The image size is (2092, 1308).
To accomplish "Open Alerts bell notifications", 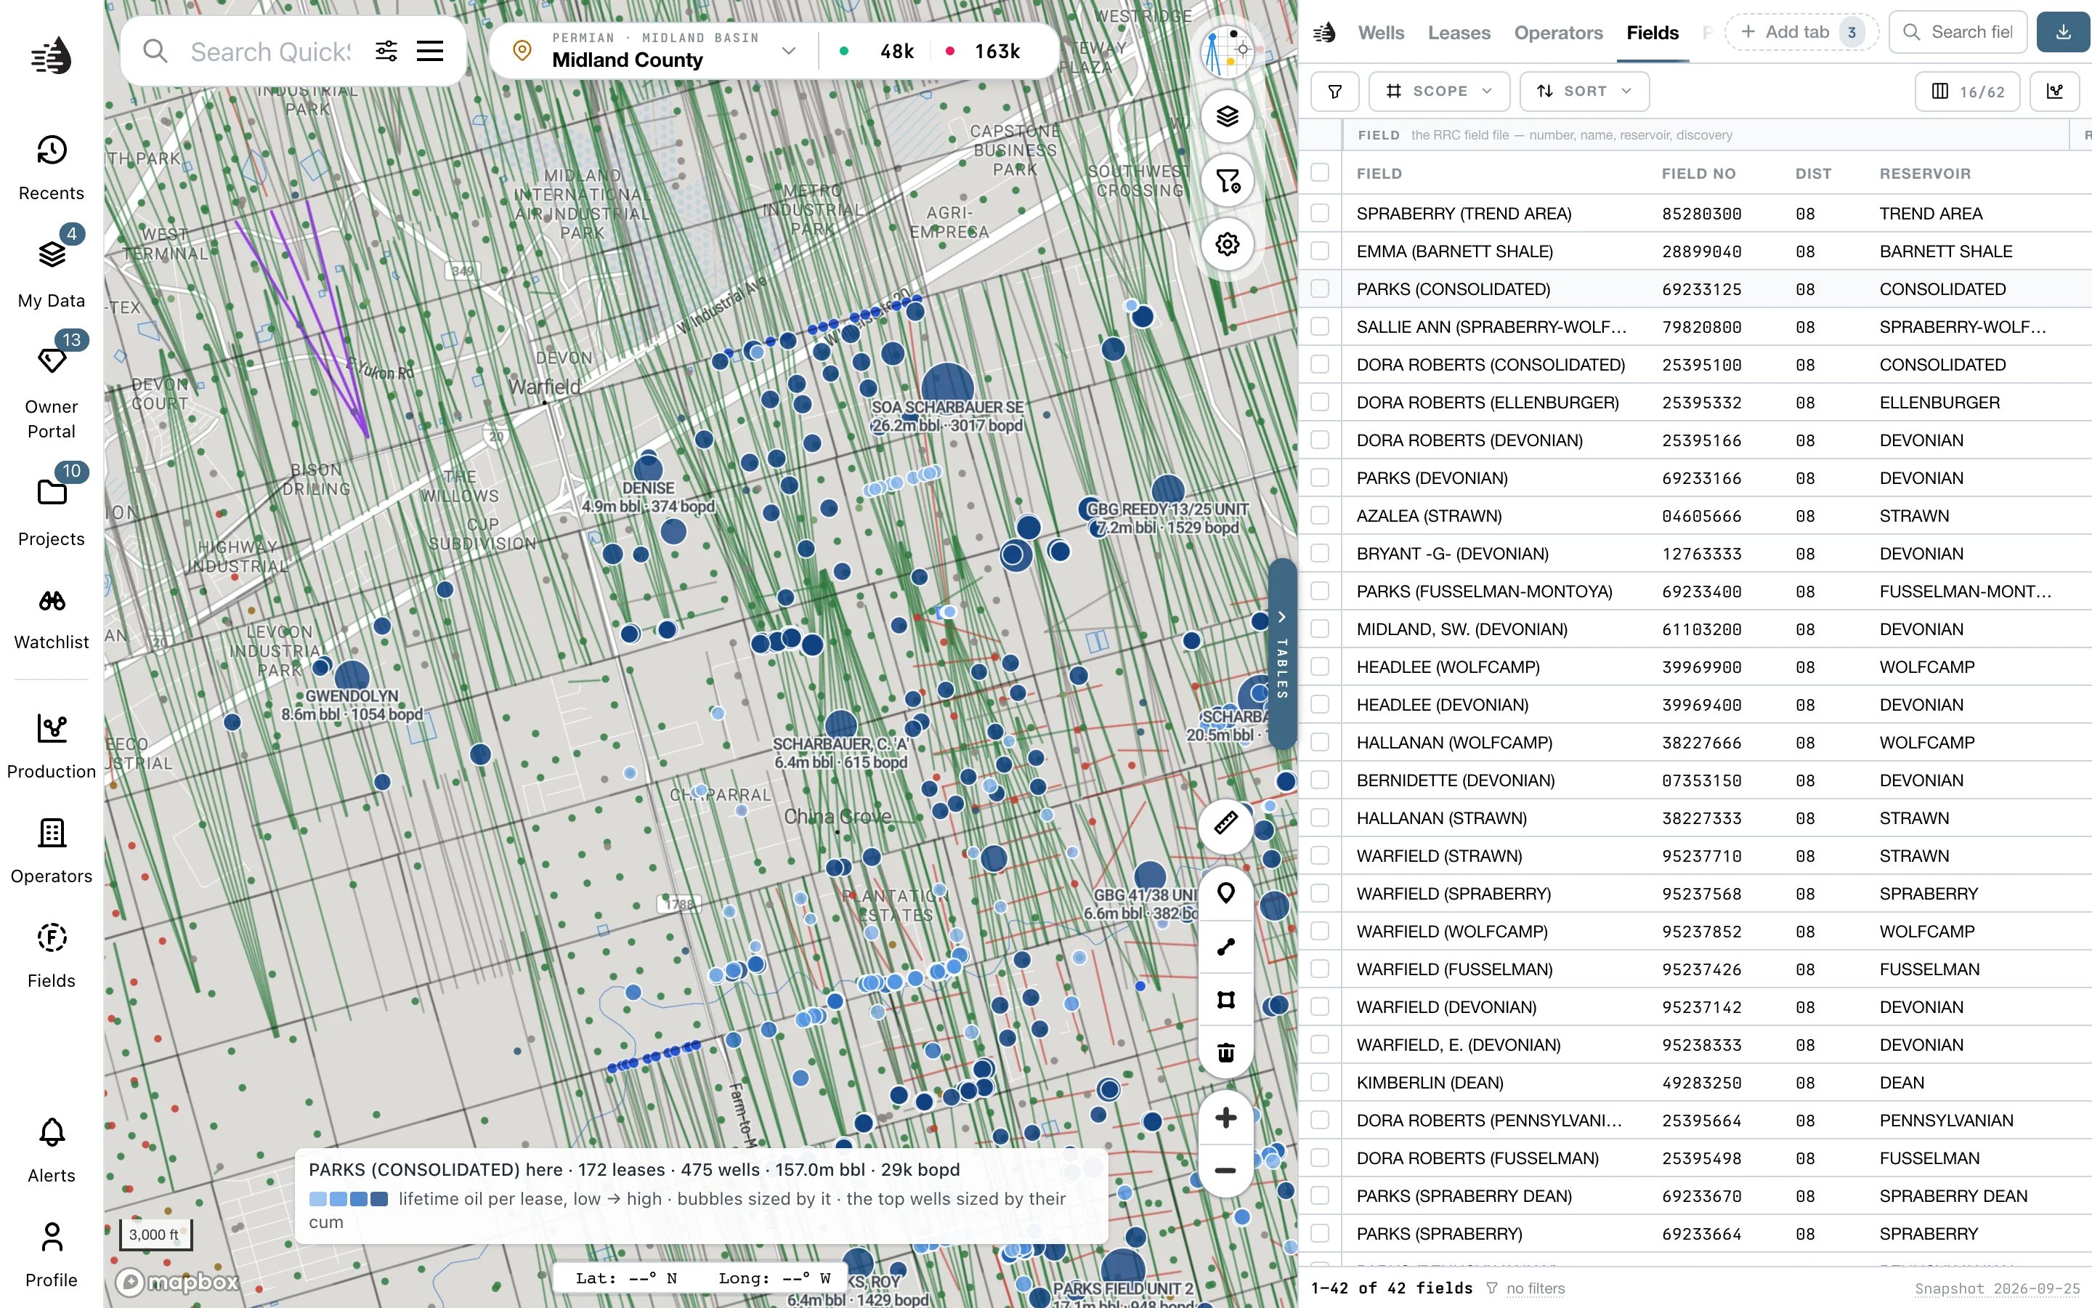I will coord(51,1150).
